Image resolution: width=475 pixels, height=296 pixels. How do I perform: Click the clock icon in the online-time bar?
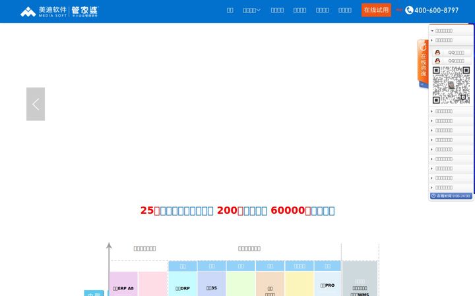tap(433, 196)
